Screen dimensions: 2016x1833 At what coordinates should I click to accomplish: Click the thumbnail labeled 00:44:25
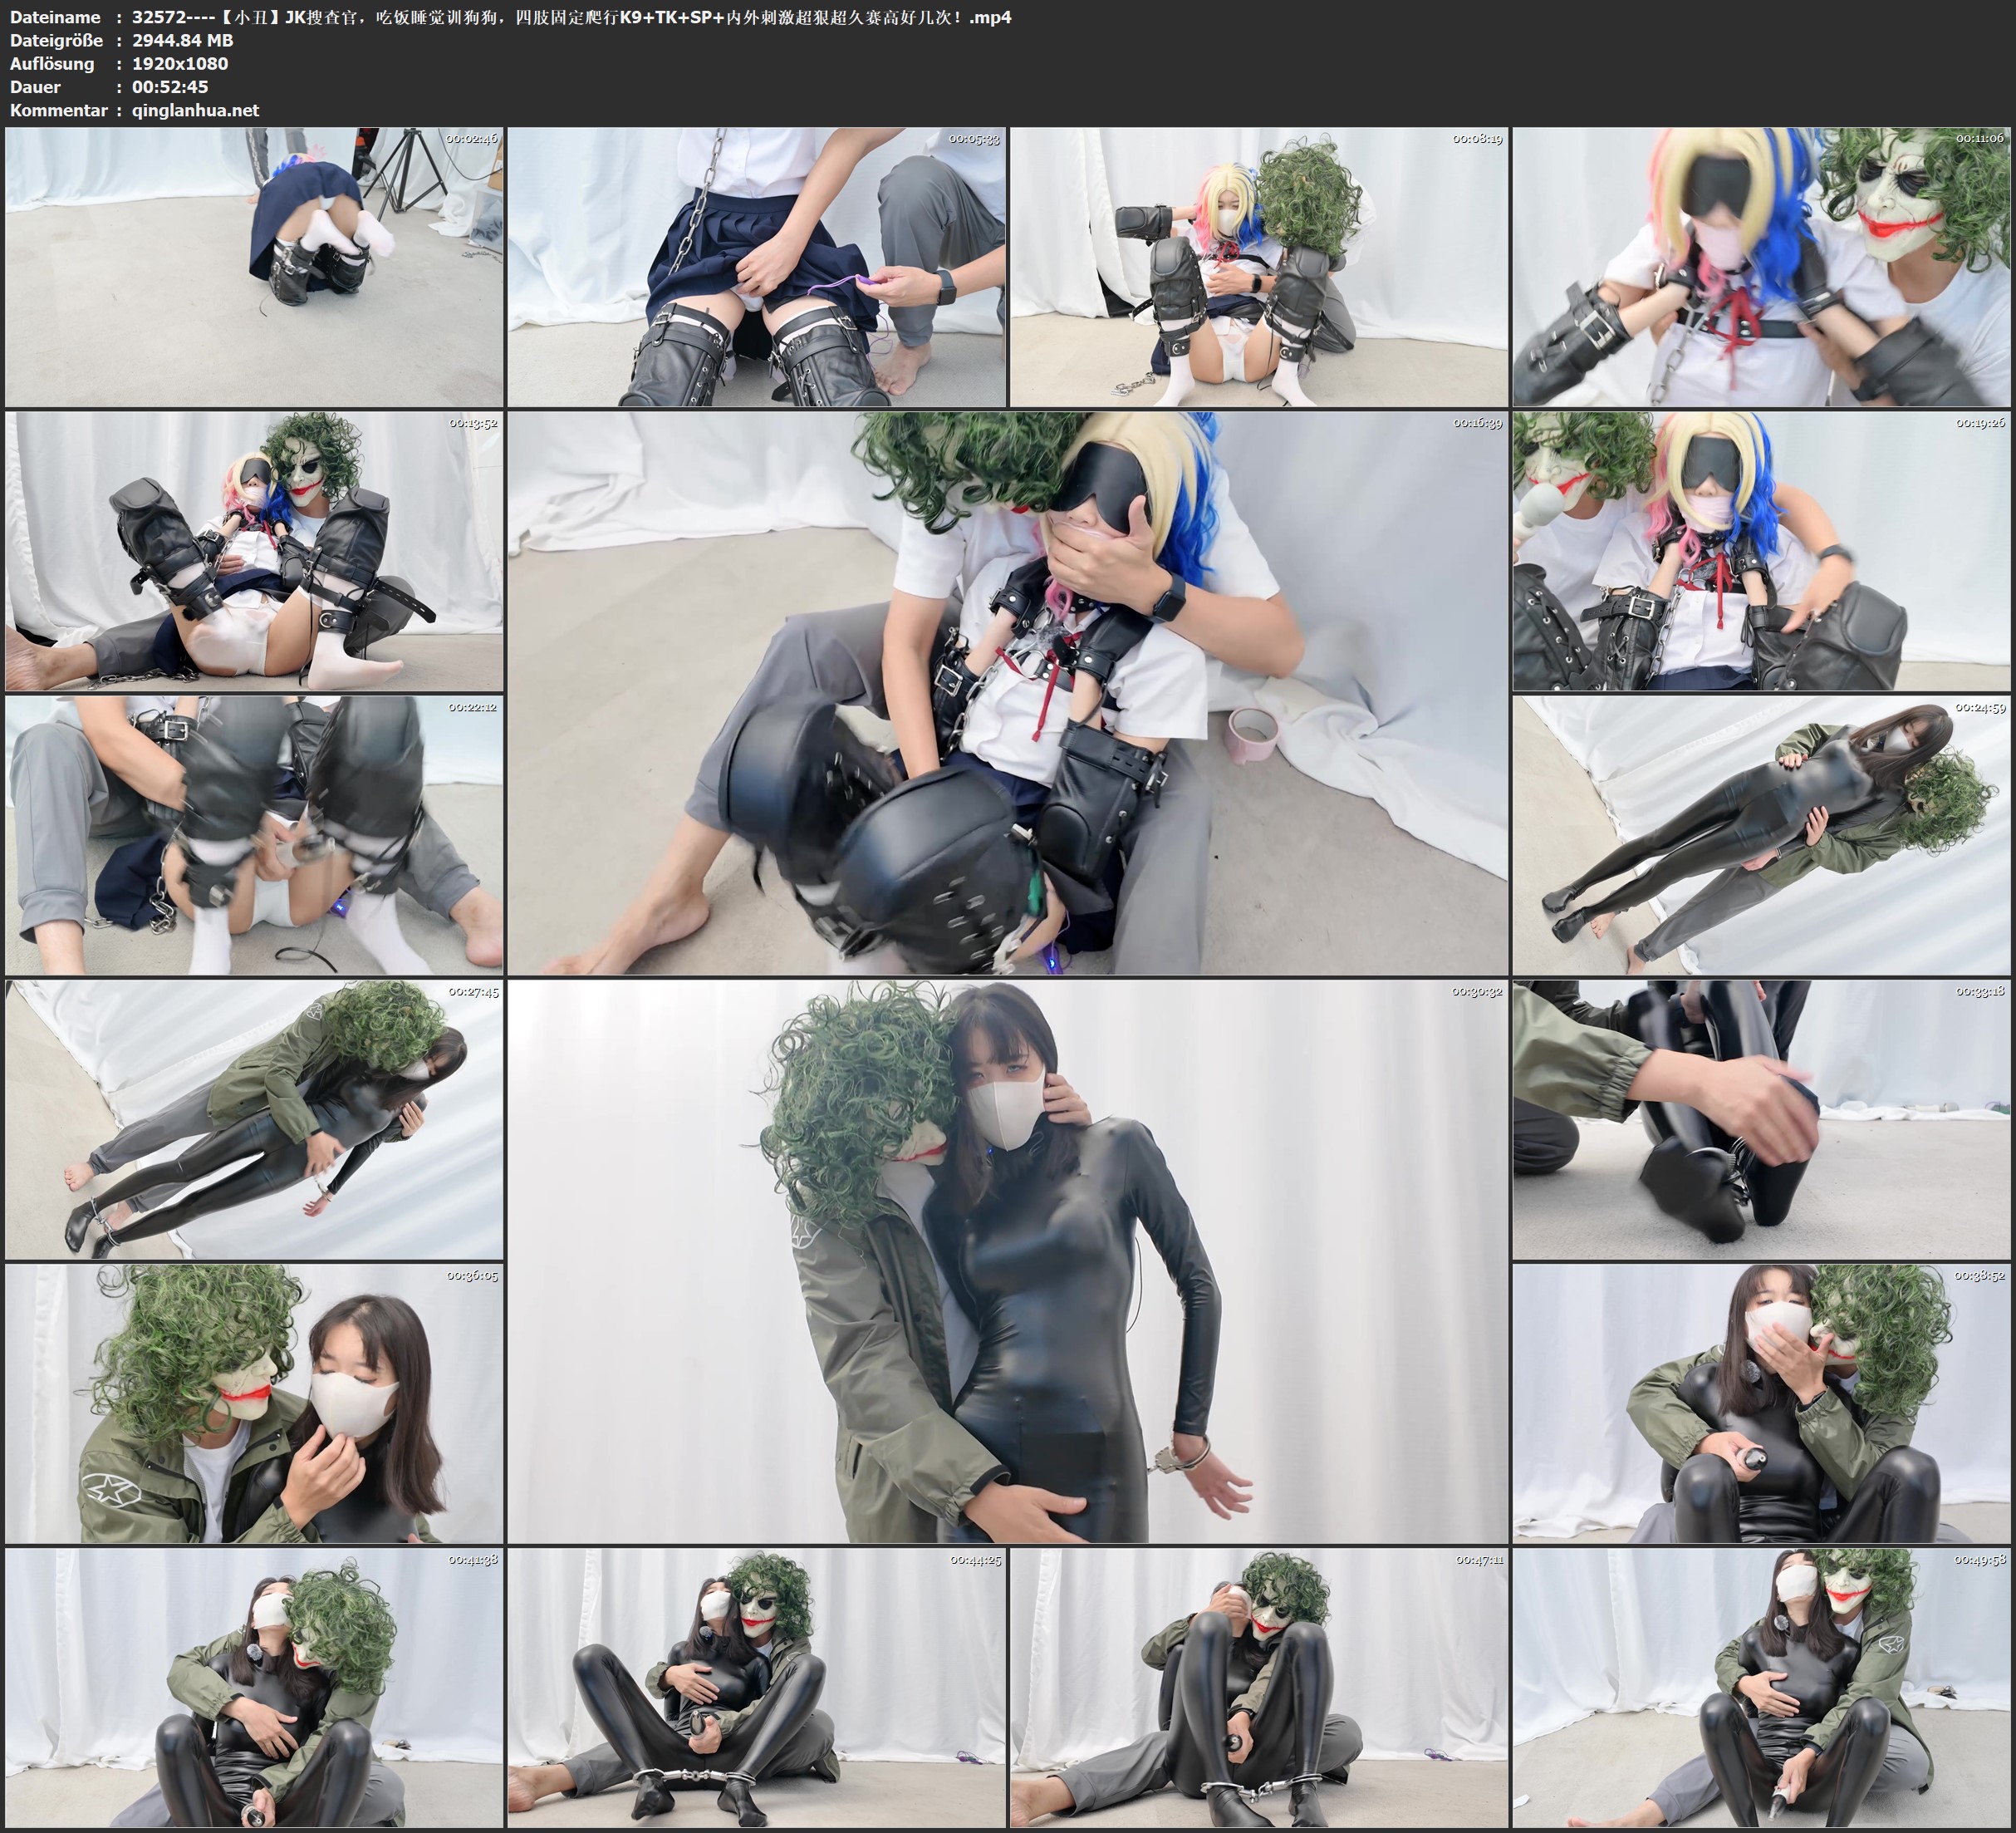(x=756, y=1688)
